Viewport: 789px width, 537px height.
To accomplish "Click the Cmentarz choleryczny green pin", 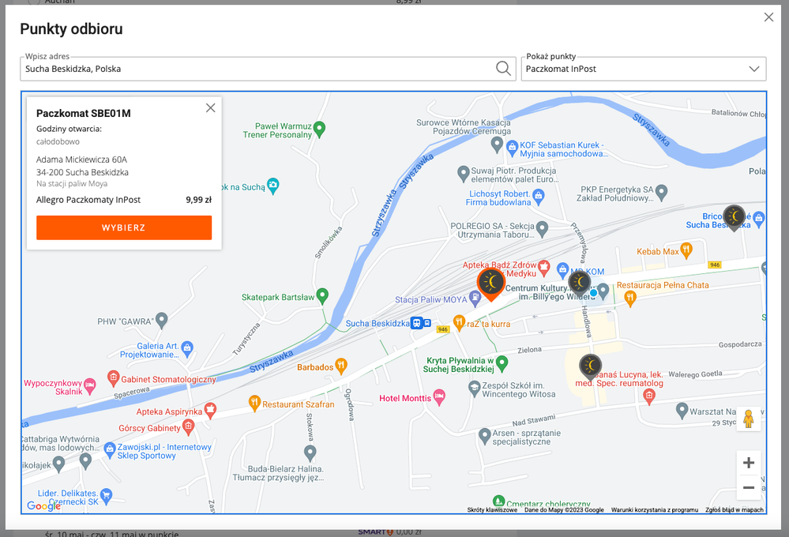I will pos(498,501).
